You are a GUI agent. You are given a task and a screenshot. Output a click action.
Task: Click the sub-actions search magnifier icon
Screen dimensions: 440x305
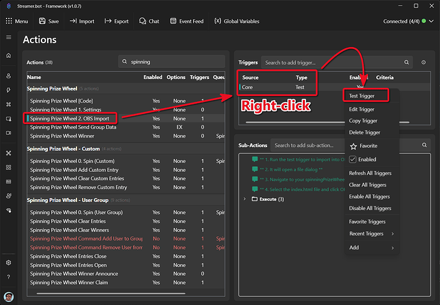point(424,145)
